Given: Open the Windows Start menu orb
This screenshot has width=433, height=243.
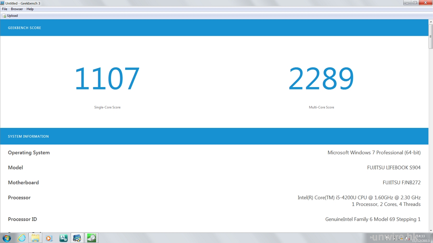Looking at the screenshot, I should (7, 238).
